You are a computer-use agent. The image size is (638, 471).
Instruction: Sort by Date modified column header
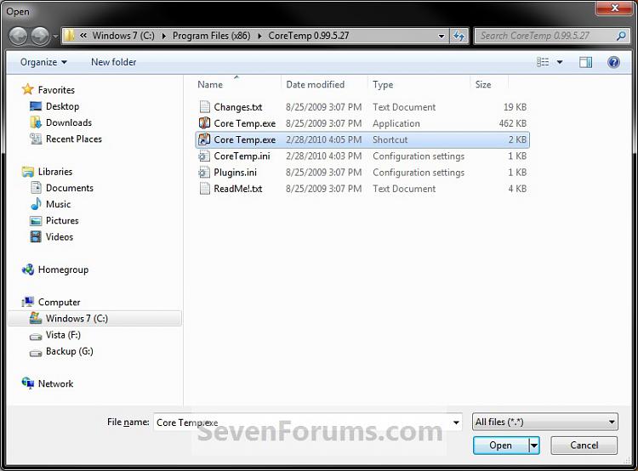coord(316,85)
